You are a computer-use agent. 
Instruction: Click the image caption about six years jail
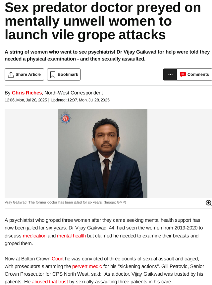tap(65, 202)
